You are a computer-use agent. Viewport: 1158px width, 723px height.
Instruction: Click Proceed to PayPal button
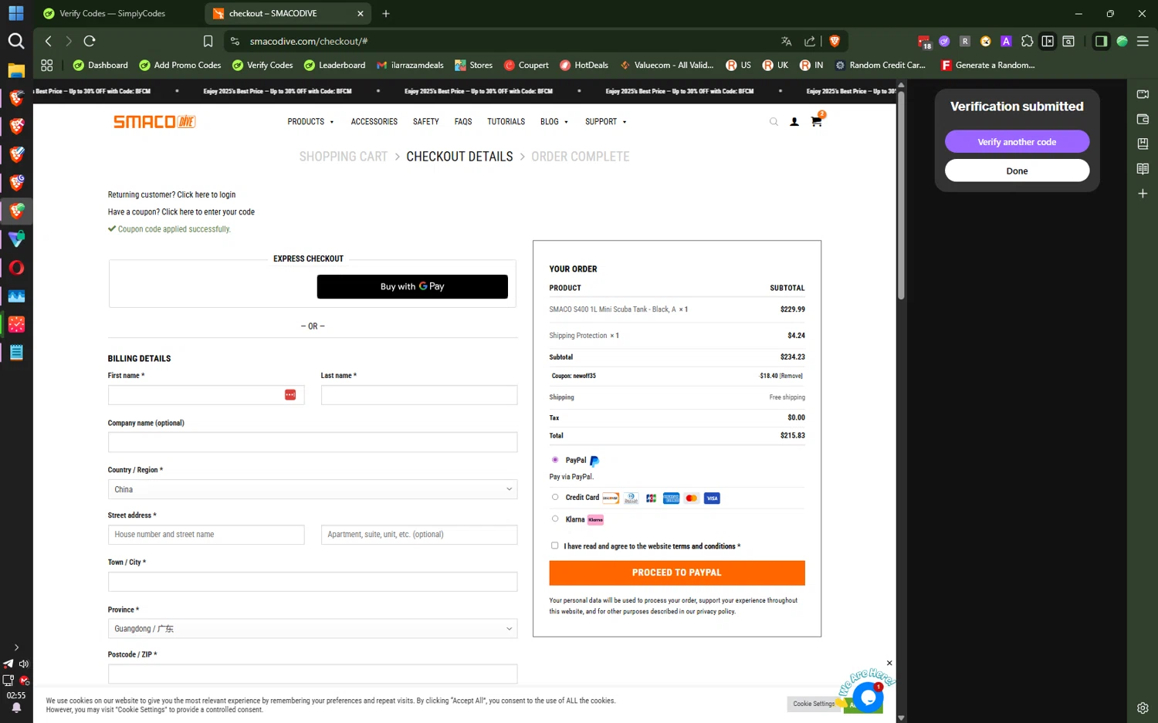(677, 573)
